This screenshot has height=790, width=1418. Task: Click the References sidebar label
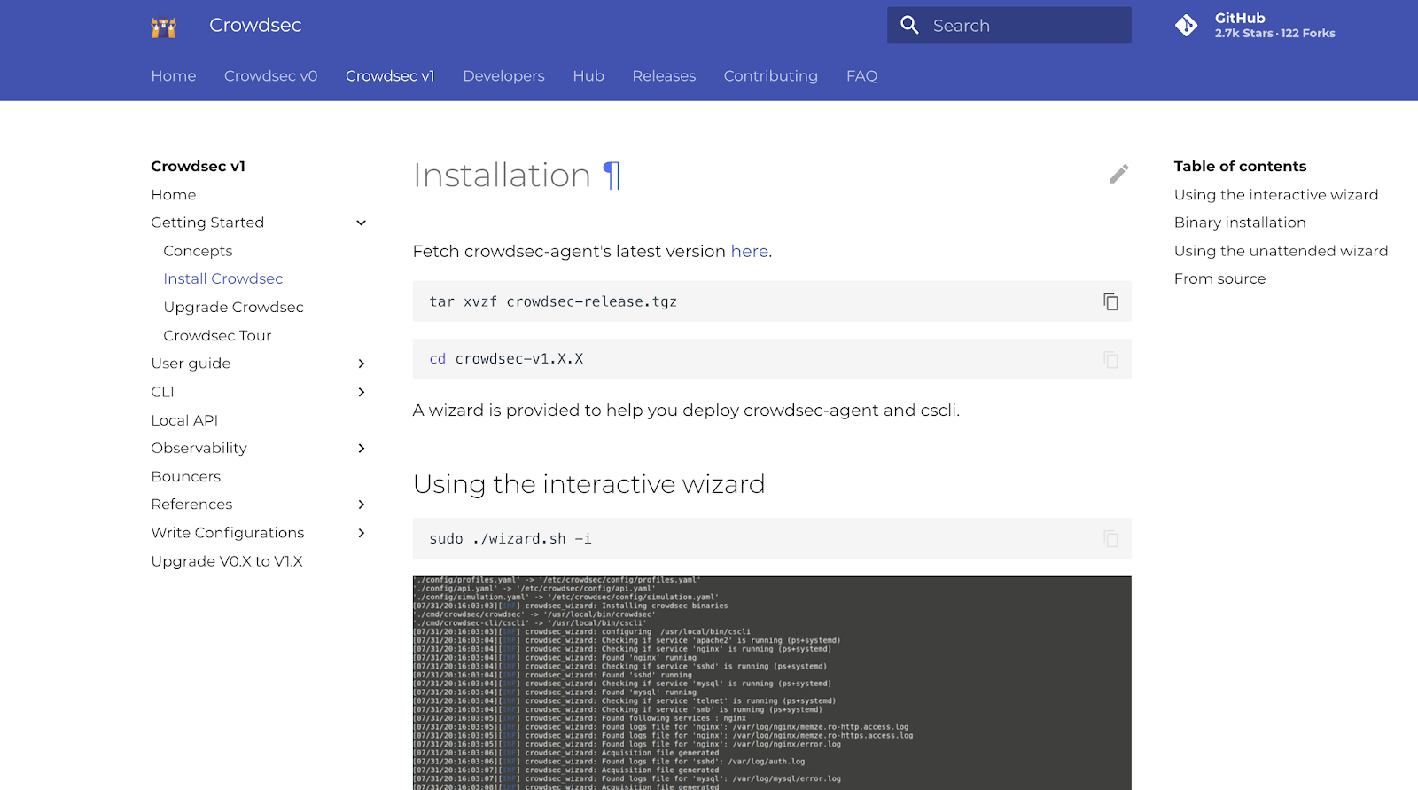191,505
